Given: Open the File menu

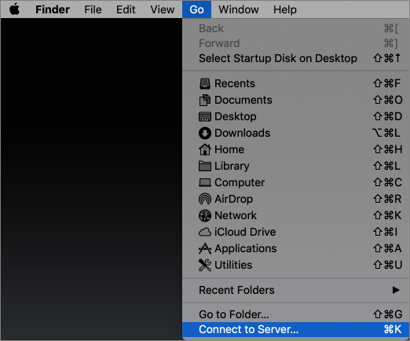Looking at the screenshot, I should click(93, 9).
